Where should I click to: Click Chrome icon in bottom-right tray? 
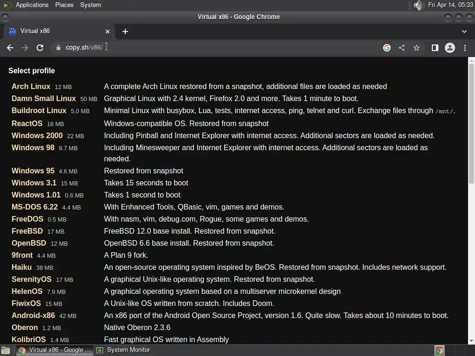[x=439, y=350]
